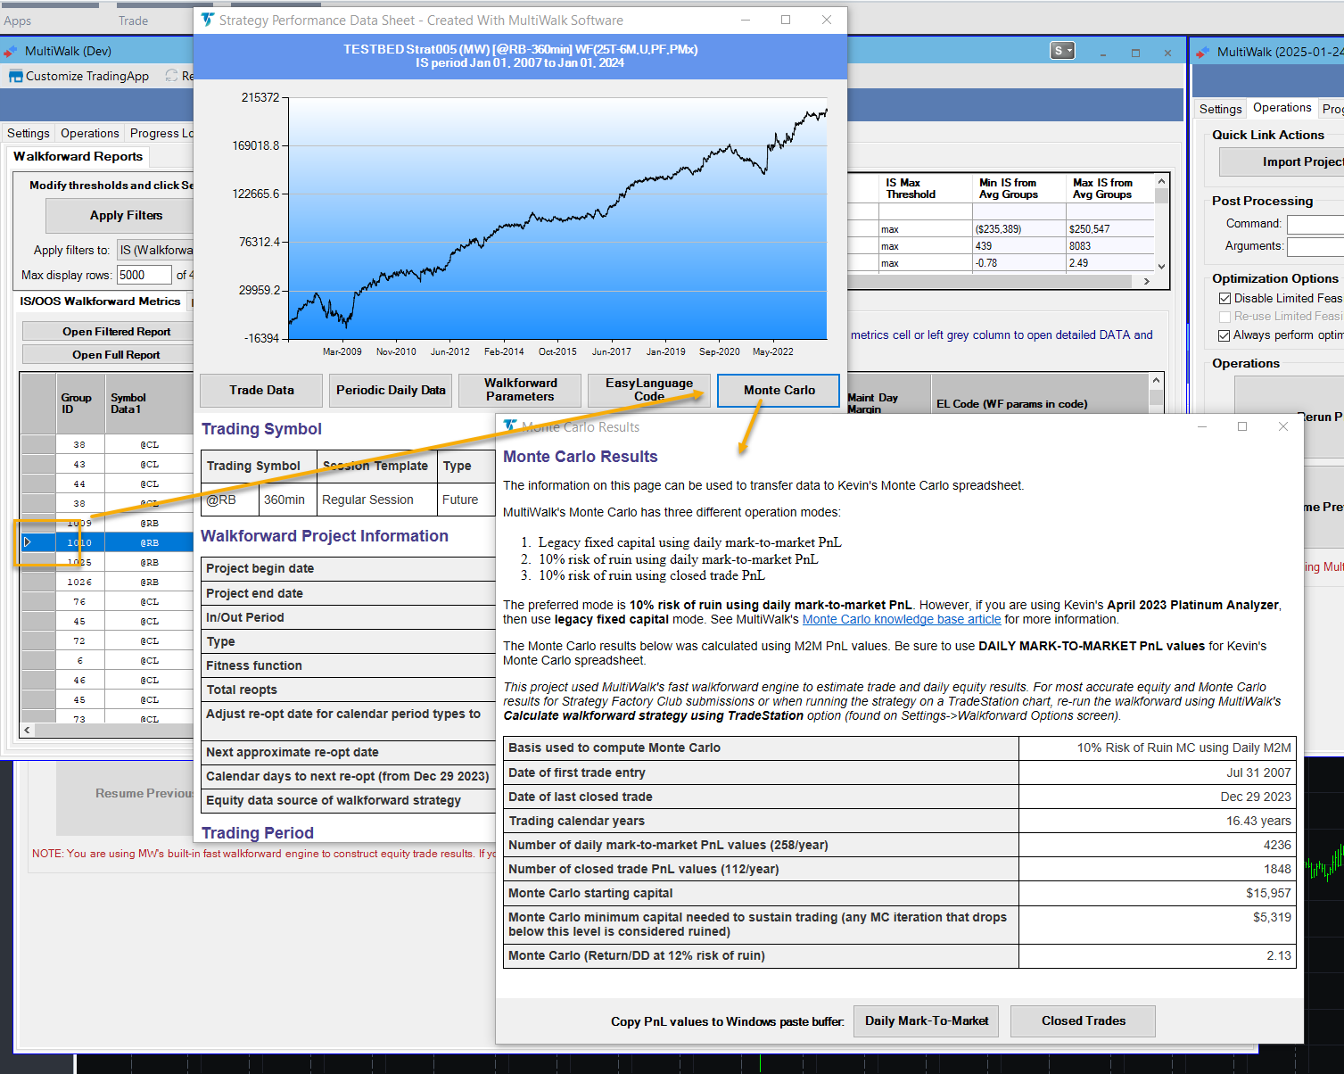Click the row selector arrow for group 1010
The height and width of the screenshot is (1074, 1344).
[x=29, y=542]
